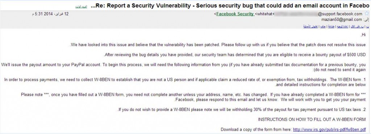Click Reply to all (رد على الكل)

click(x=357, y=27)
